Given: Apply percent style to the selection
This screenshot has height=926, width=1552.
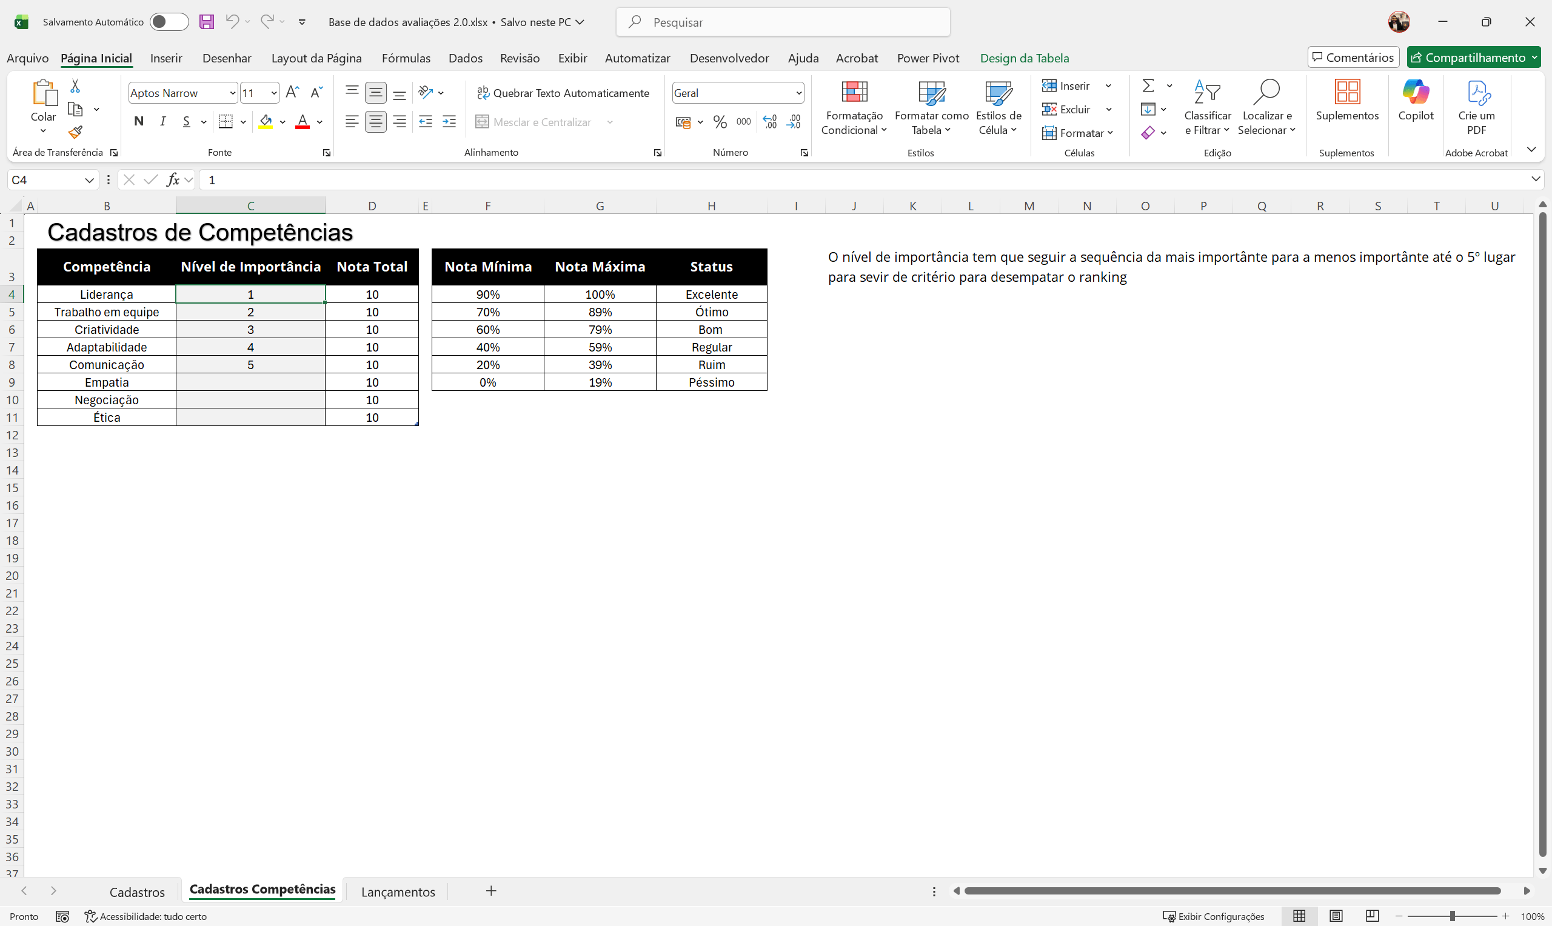Looking at the screenshot, I should 720,122.
